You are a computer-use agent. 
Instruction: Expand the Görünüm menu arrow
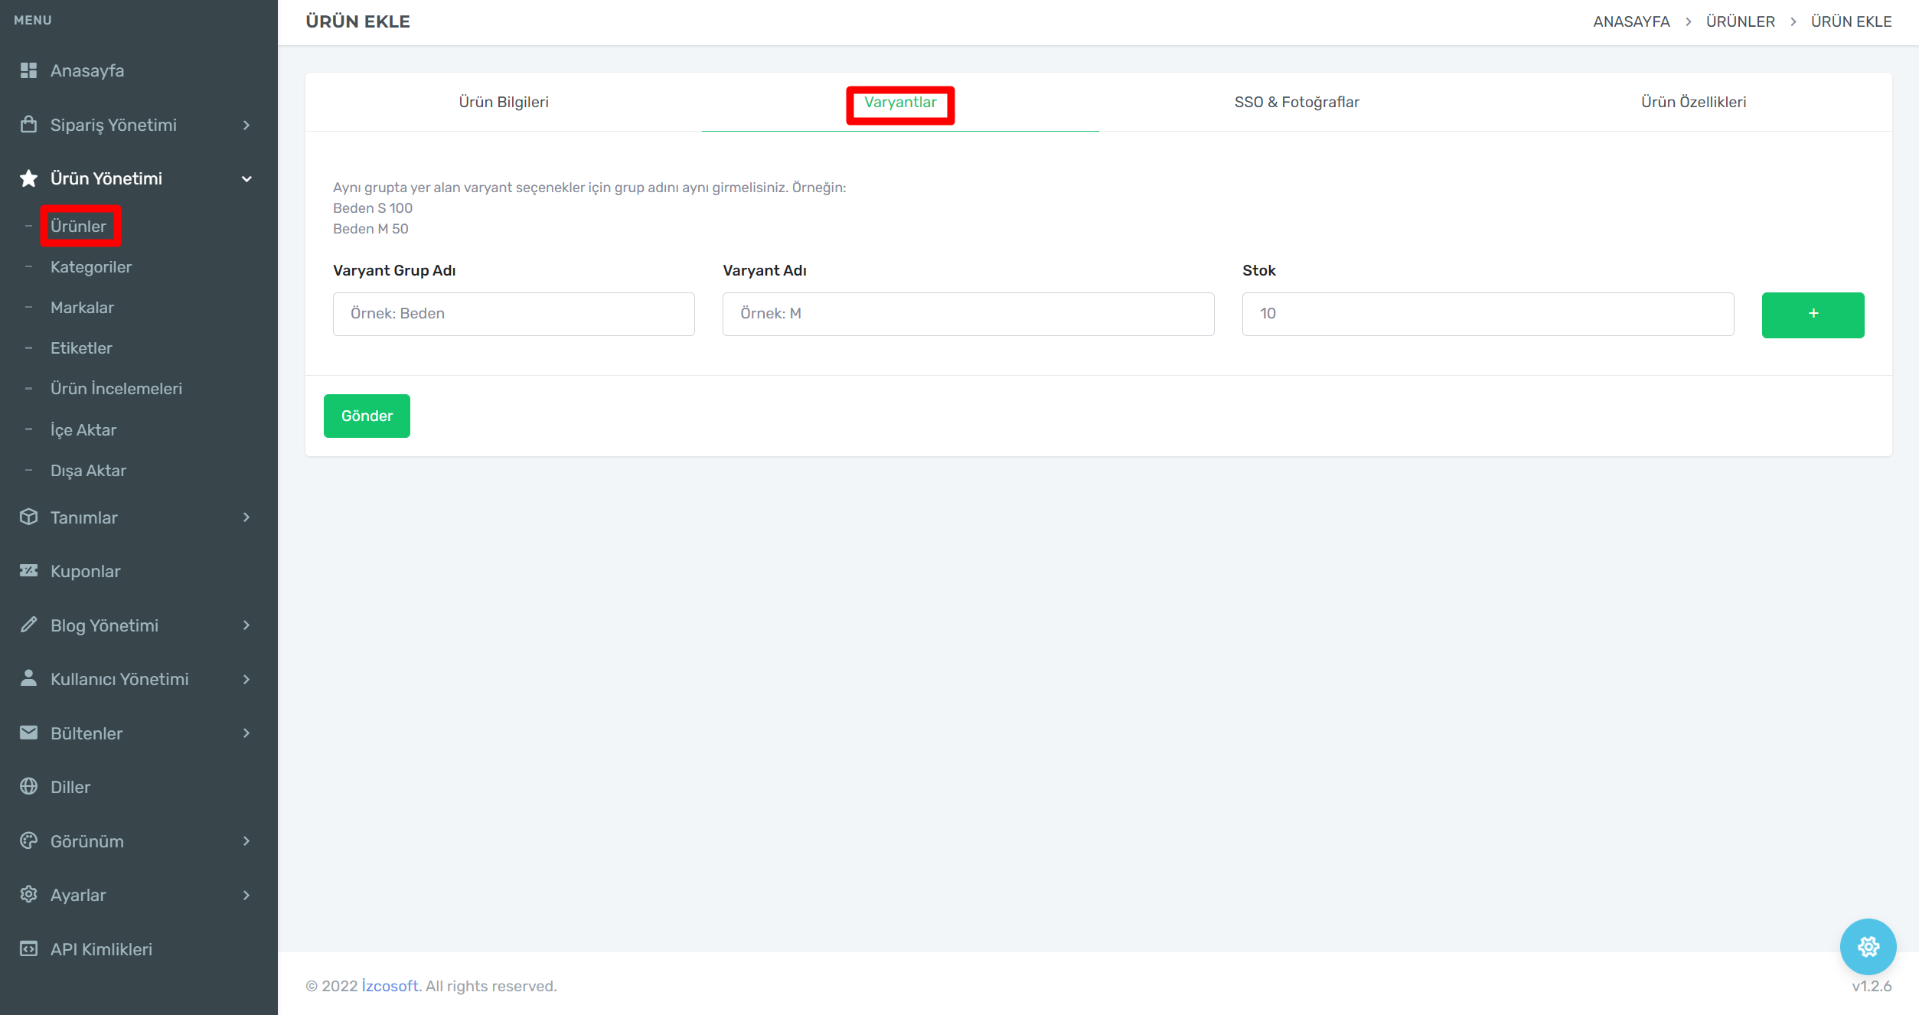pyautogui.click(x=246, y=841)
